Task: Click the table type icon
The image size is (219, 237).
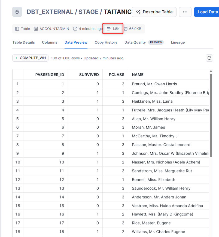Action: pyautogui.click(x=17, y=29)
